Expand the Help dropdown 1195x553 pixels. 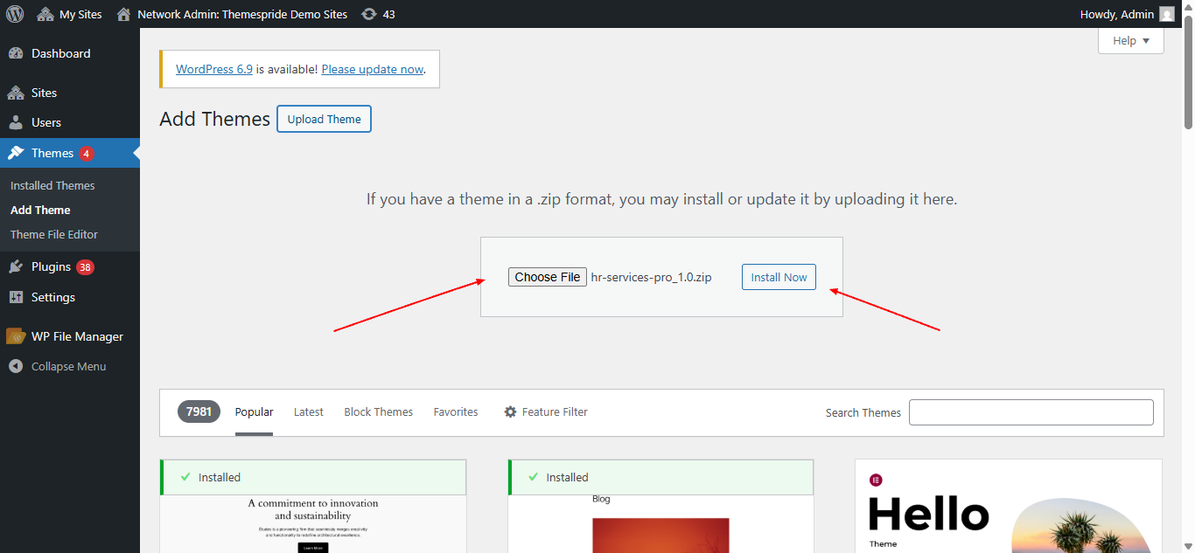1130,40
